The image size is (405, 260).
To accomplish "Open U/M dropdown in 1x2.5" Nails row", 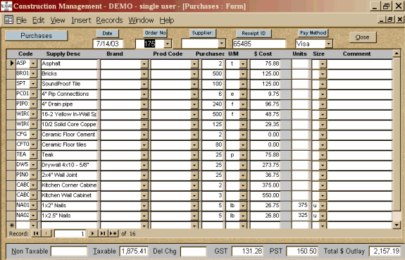I will (243, 216).
